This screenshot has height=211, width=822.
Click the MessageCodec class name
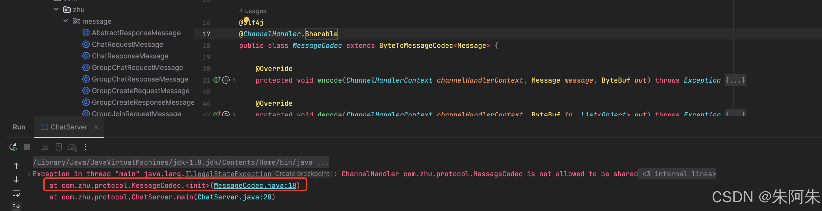(x=317, y=46)
